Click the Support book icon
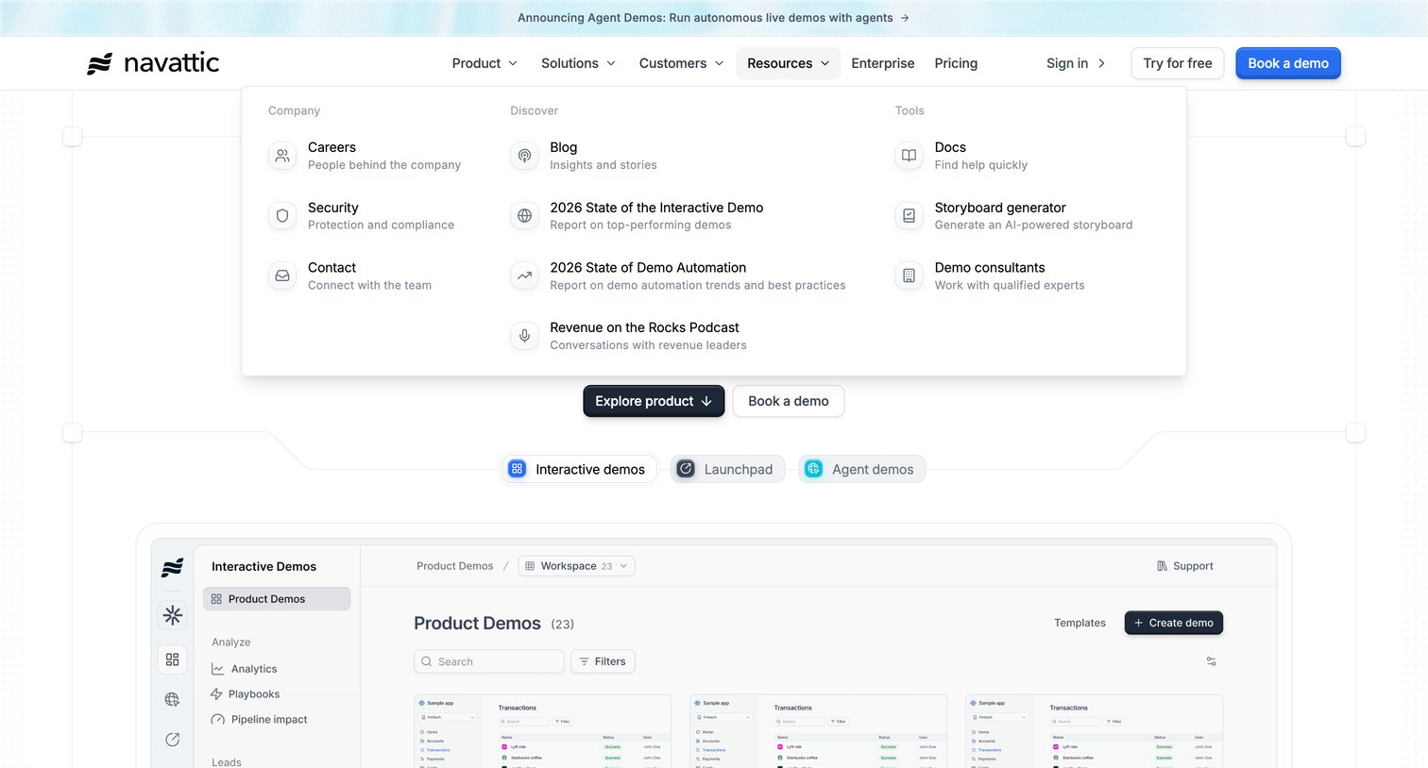1428x768 pixels. (x=1162, y=566)
